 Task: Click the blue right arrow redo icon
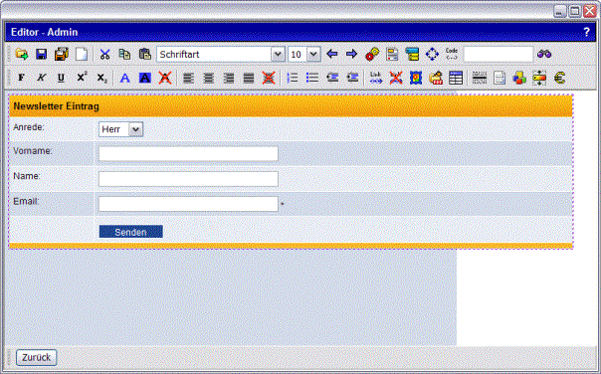[x=351, y=54]
